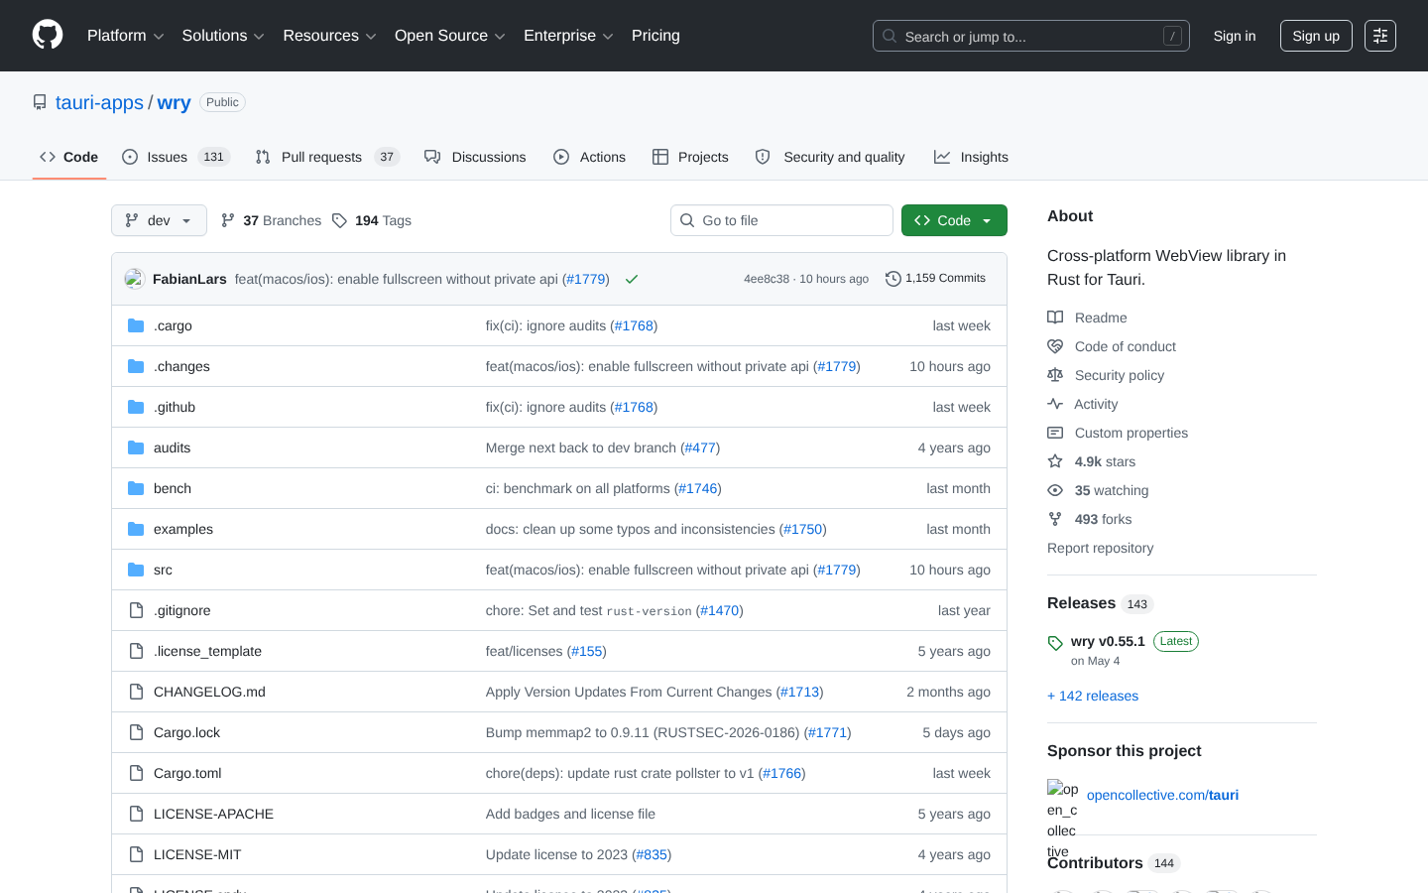View the 37 Branches link
The width and height of the screenshot is (1428, 893).
click(271, 220)
